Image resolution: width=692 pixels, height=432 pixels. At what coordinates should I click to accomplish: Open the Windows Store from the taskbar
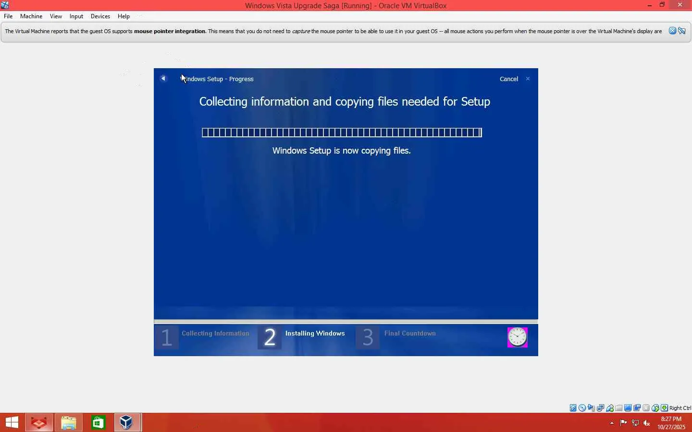(x=99, y=422)
